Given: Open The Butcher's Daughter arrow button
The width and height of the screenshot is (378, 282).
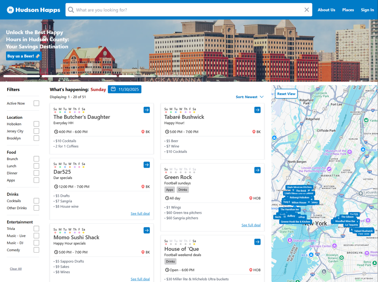Looking at the screenshot, I should (x=147, y=110).
